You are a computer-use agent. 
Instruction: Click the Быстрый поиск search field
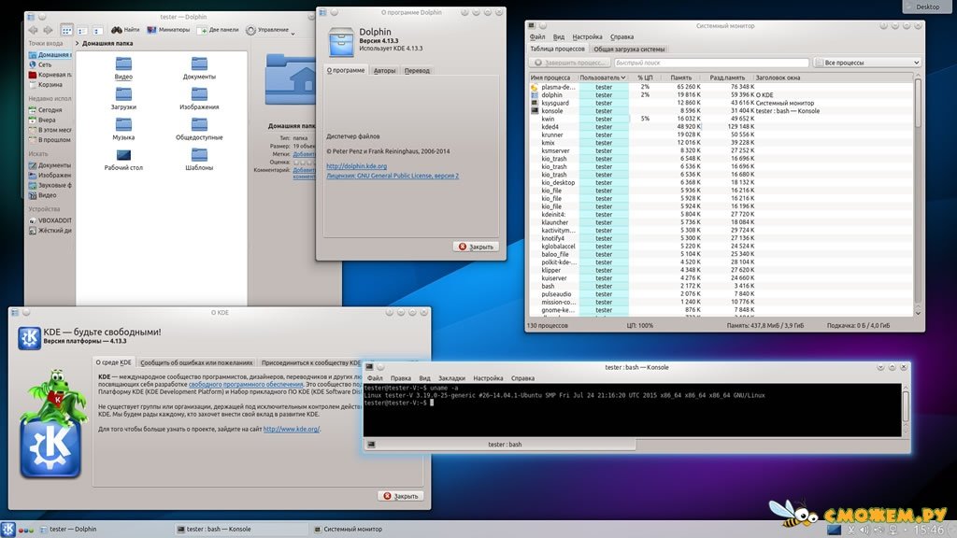coord(710,63)
